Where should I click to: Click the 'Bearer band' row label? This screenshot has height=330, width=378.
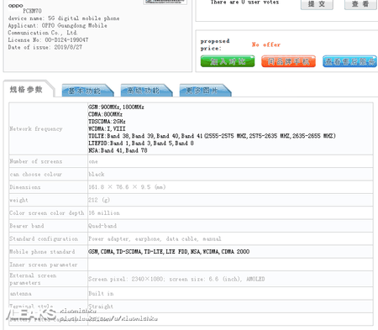coord(27,226)
